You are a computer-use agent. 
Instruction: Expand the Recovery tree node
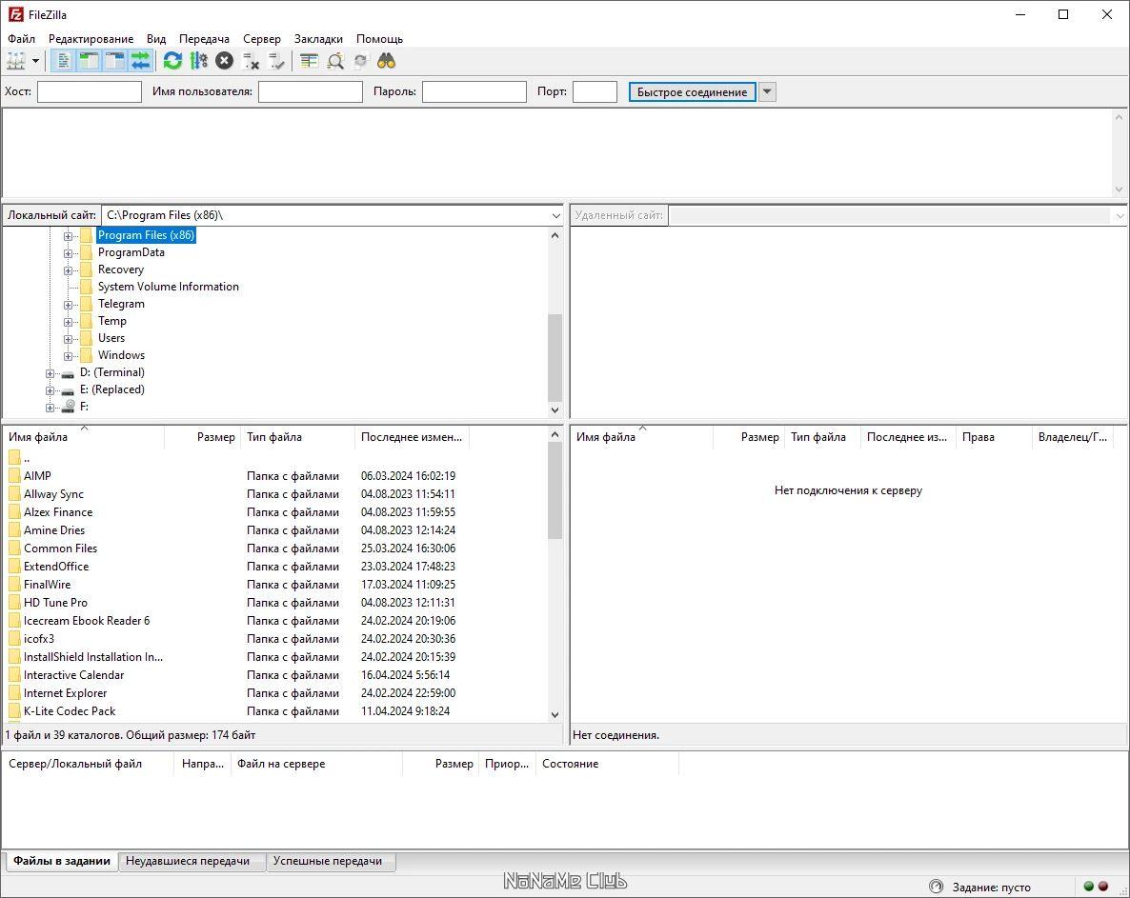68,270
